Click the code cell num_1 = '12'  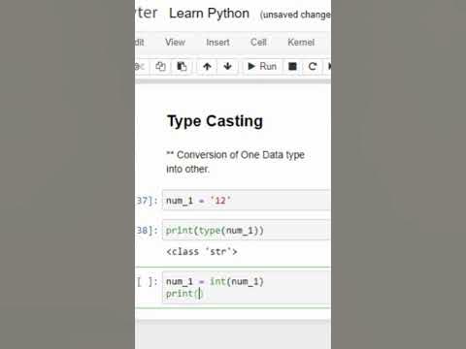pos(246,201)
